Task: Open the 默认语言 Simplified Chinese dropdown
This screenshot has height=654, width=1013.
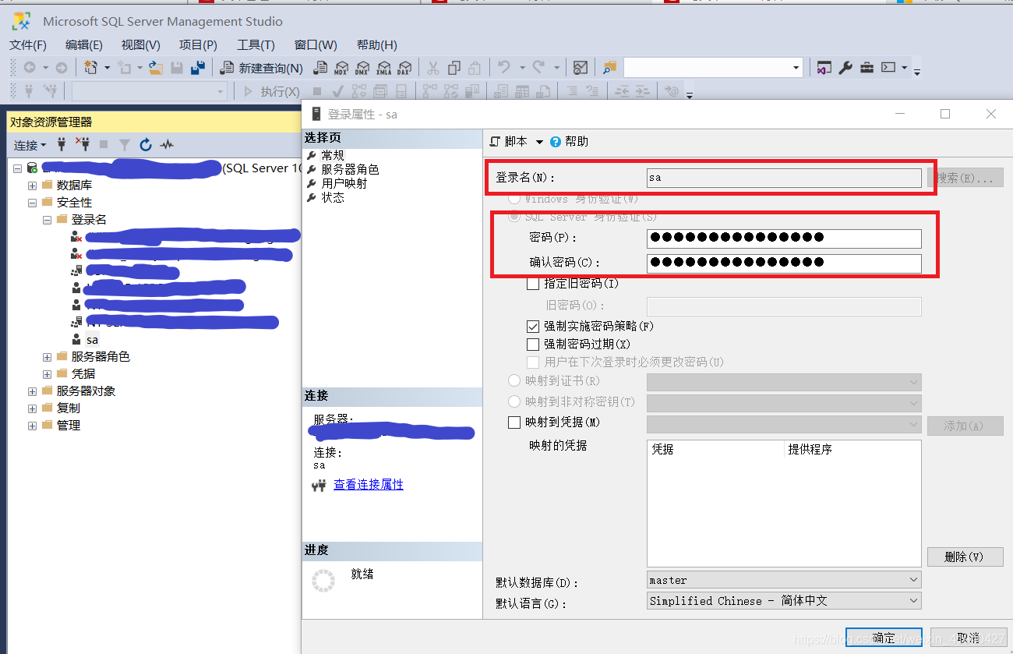Action: [784, 601]
